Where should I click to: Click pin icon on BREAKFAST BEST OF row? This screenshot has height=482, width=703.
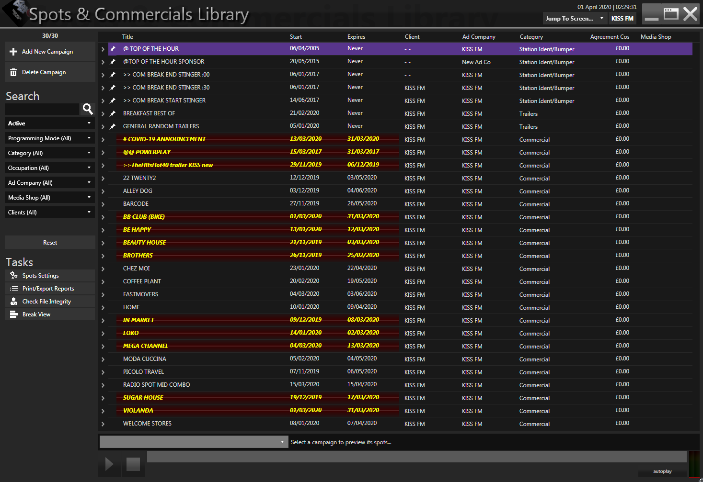[113, 113]
